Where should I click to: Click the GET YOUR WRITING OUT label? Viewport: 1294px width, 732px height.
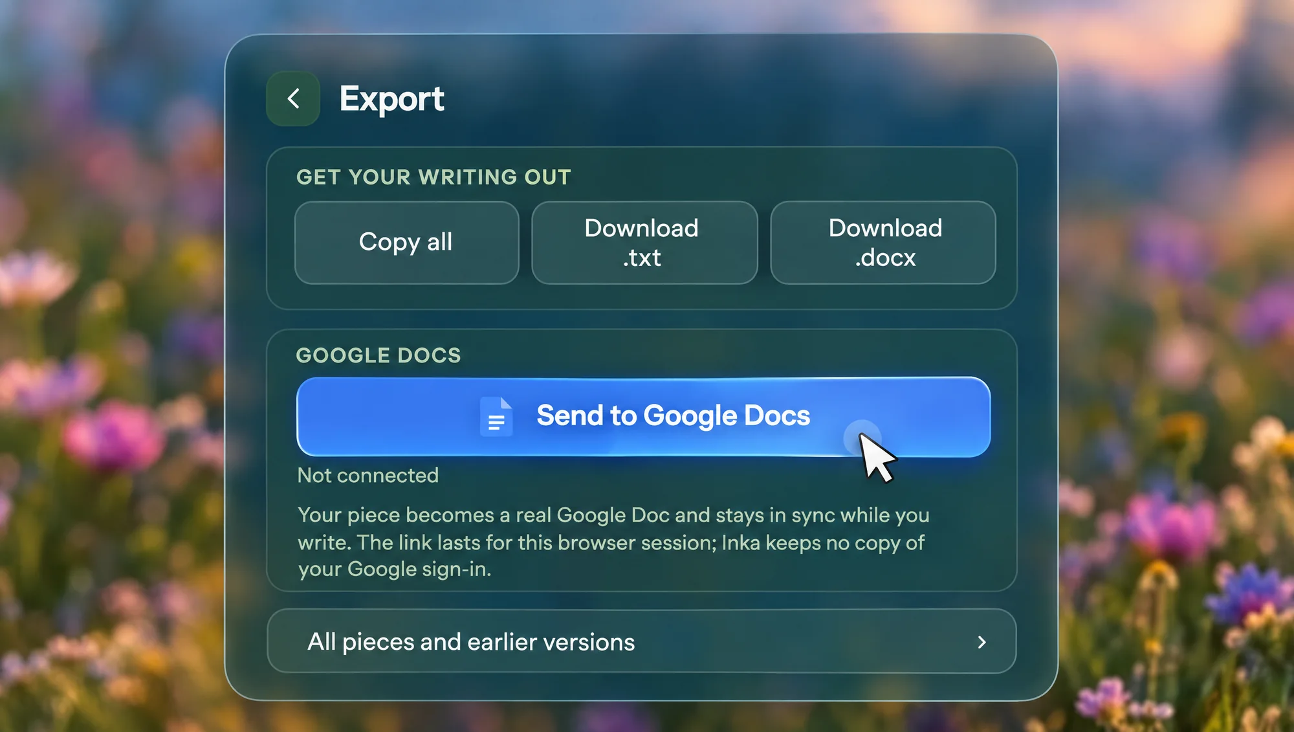[x=433, y=177]
